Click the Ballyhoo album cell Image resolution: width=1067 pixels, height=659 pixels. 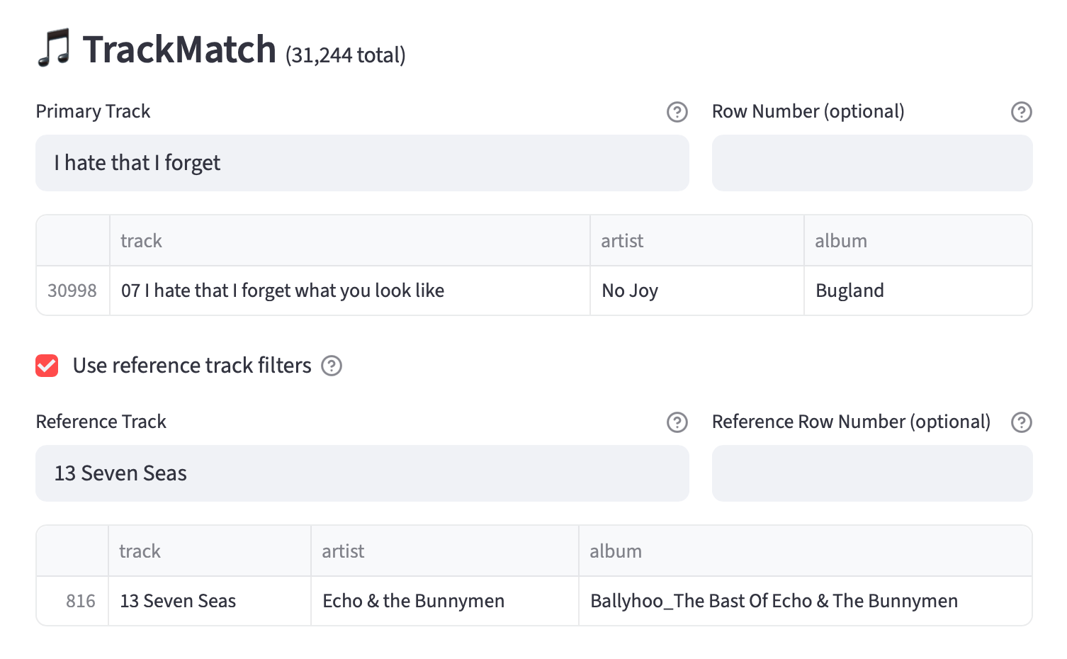(774, 600)
